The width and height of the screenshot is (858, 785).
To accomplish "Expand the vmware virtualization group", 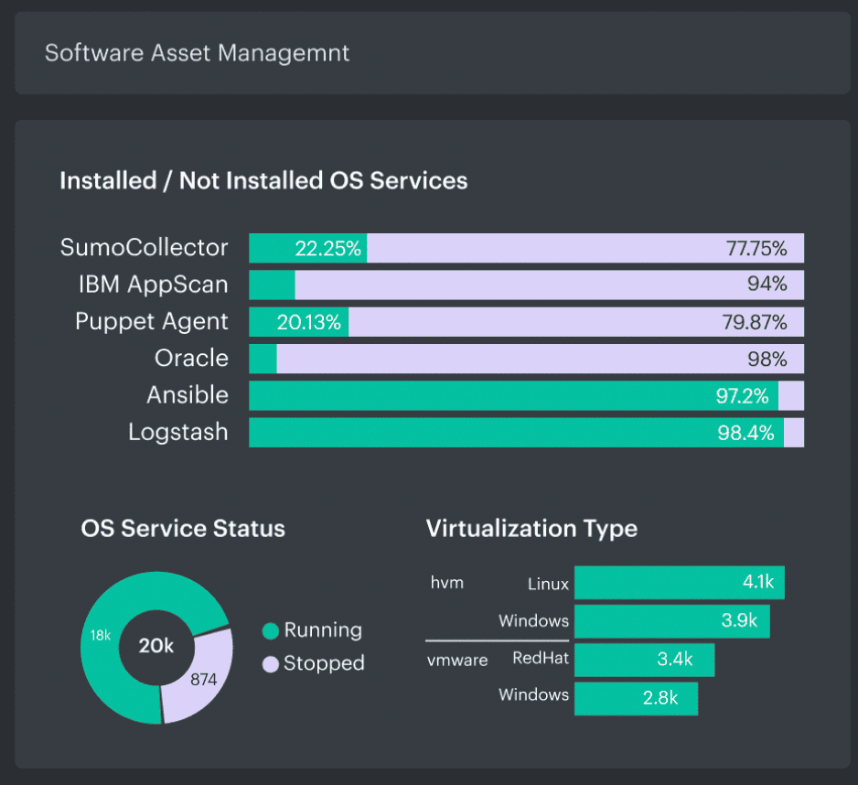I will coord(457,660).
